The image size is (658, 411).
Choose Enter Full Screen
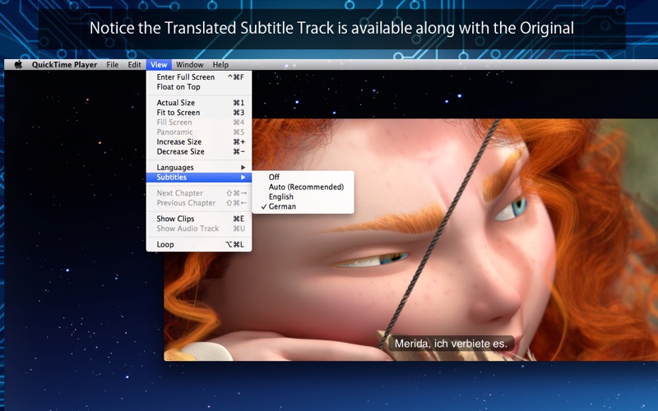199,77
